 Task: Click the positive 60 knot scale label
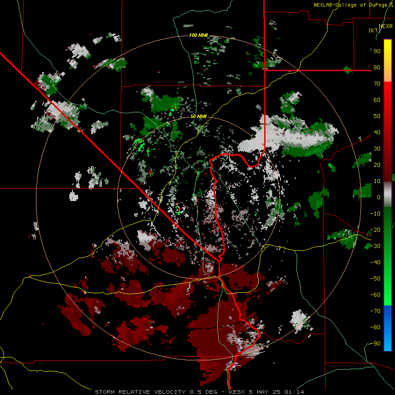[x=377, y=100]
